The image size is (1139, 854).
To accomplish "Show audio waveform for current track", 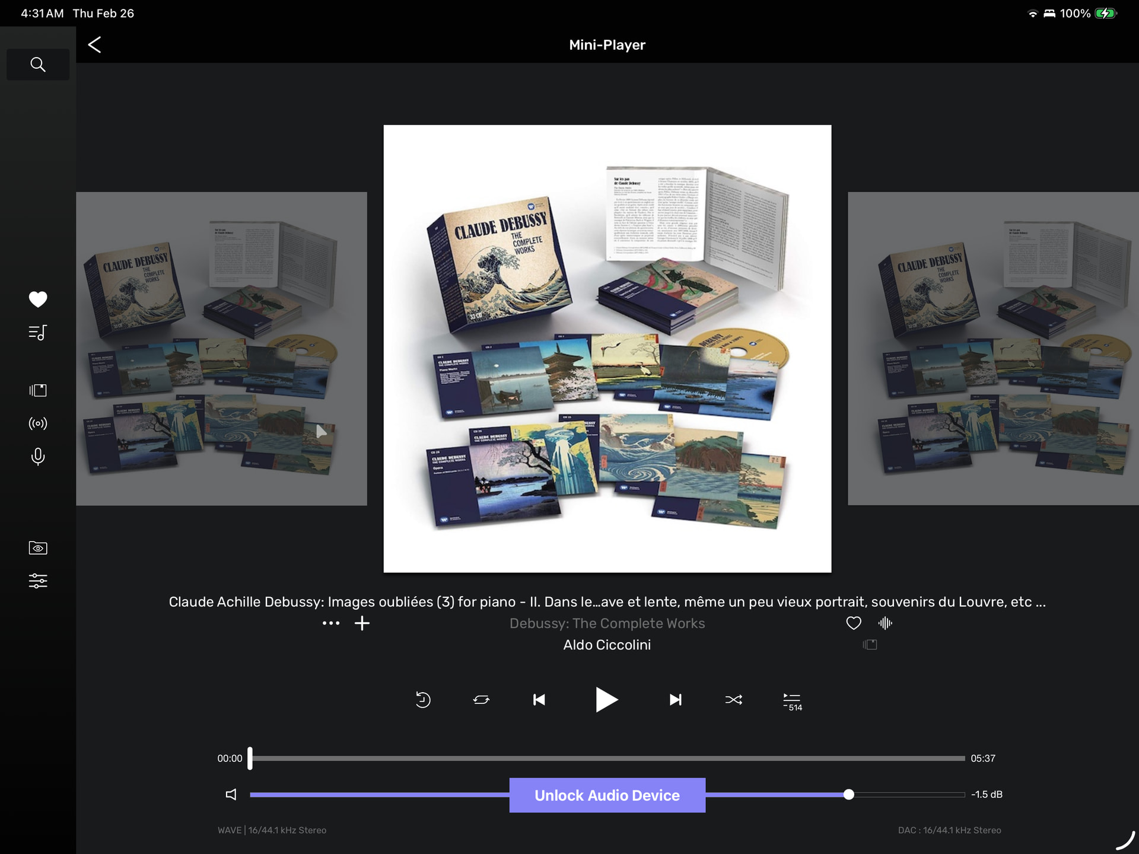I will click(x=885, y=623).
